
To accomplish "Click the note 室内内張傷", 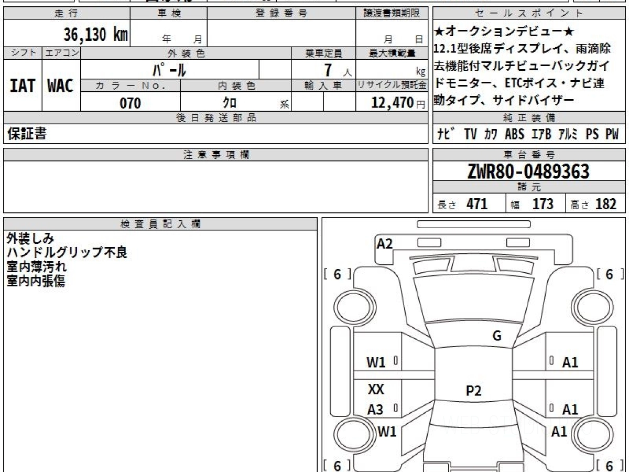I will pos(36,281).
